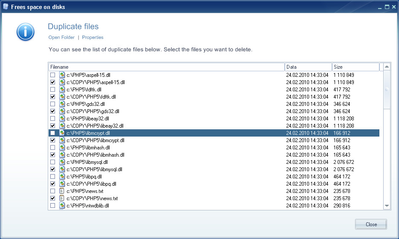Open the Properties link
Image resolution: width=399 pixels, height=239 pixels.
pos(93,37)
